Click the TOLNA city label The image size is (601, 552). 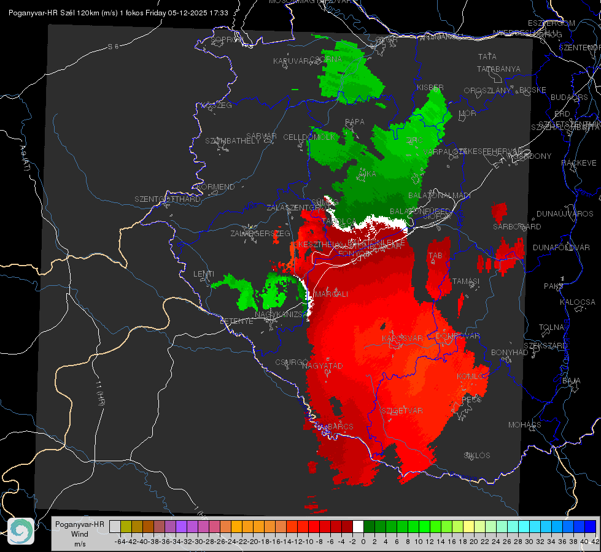click(551, 328)
